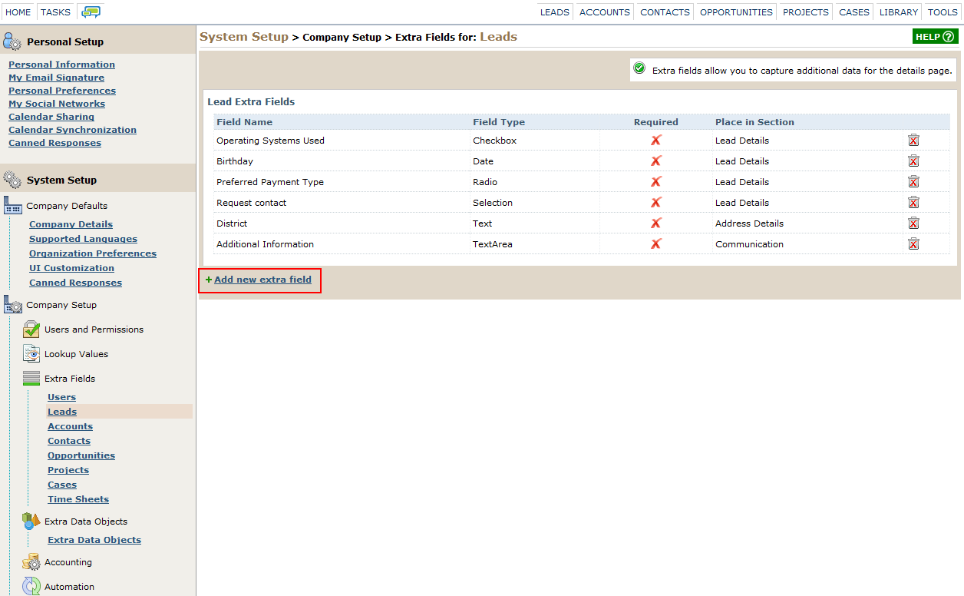Open Opportunities extra fields link
This screenshot has height=596, width=964.
coord(81,455)
